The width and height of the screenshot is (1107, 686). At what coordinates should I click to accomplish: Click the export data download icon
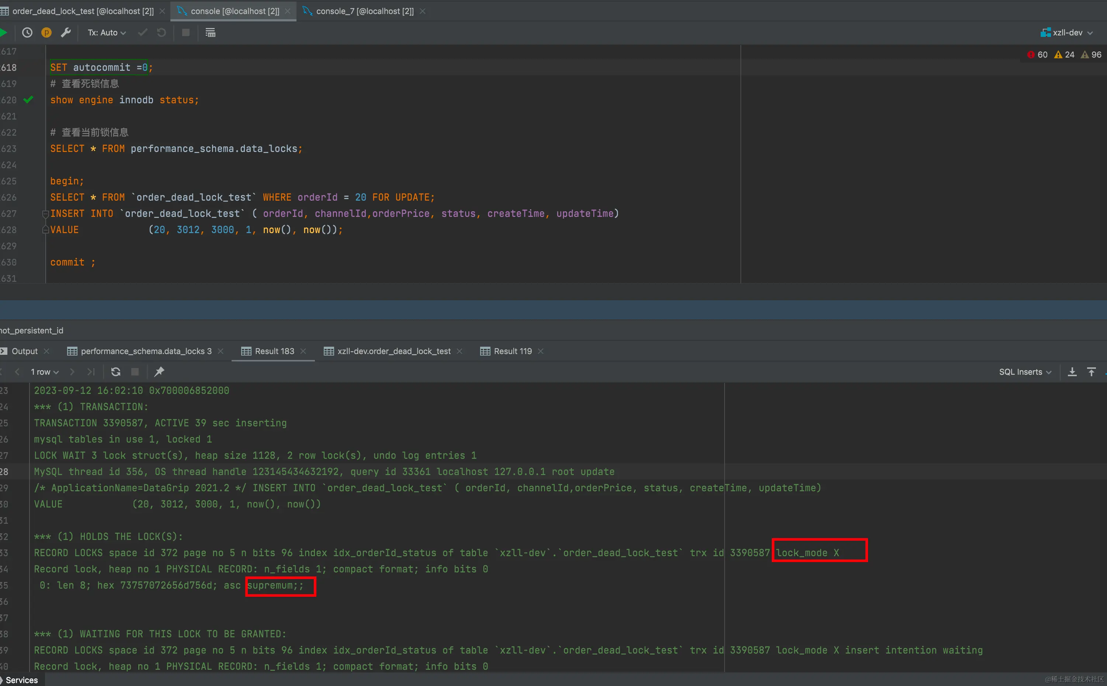(1072, 372)
